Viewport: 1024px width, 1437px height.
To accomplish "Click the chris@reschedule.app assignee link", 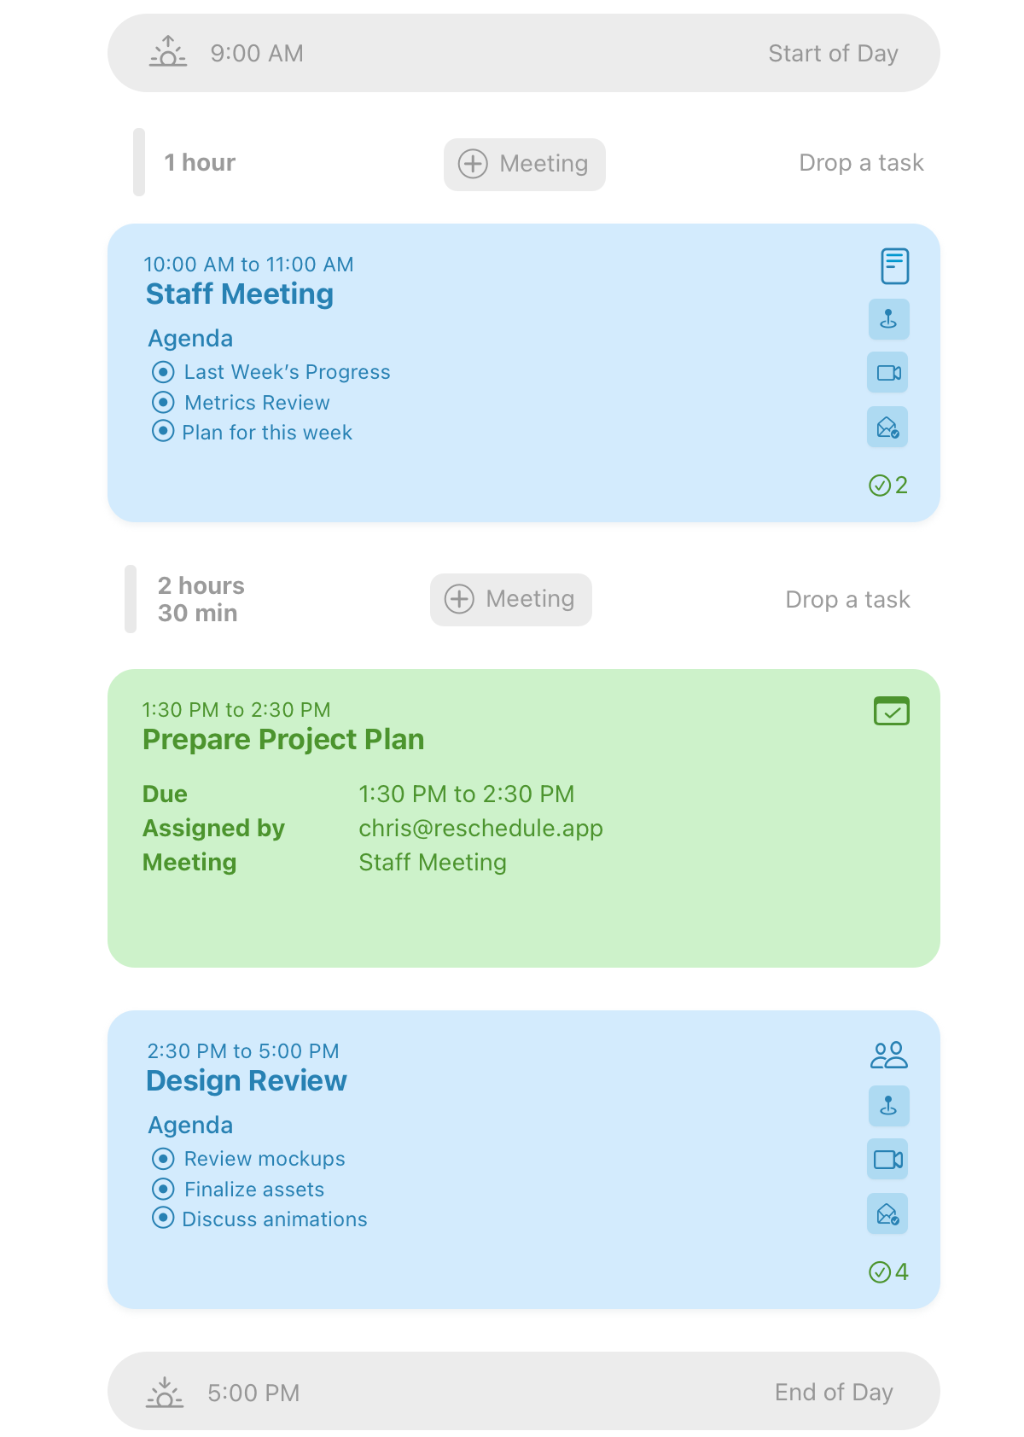I will pos(480,829).
